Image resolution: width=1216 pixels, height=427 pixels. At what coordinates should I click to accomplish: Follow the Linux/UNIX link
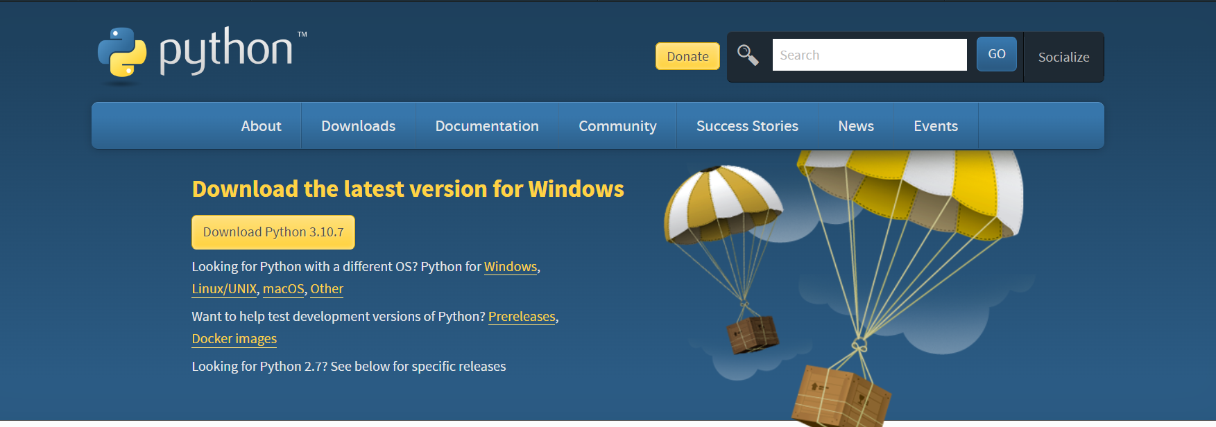click(x=224, y=289)
